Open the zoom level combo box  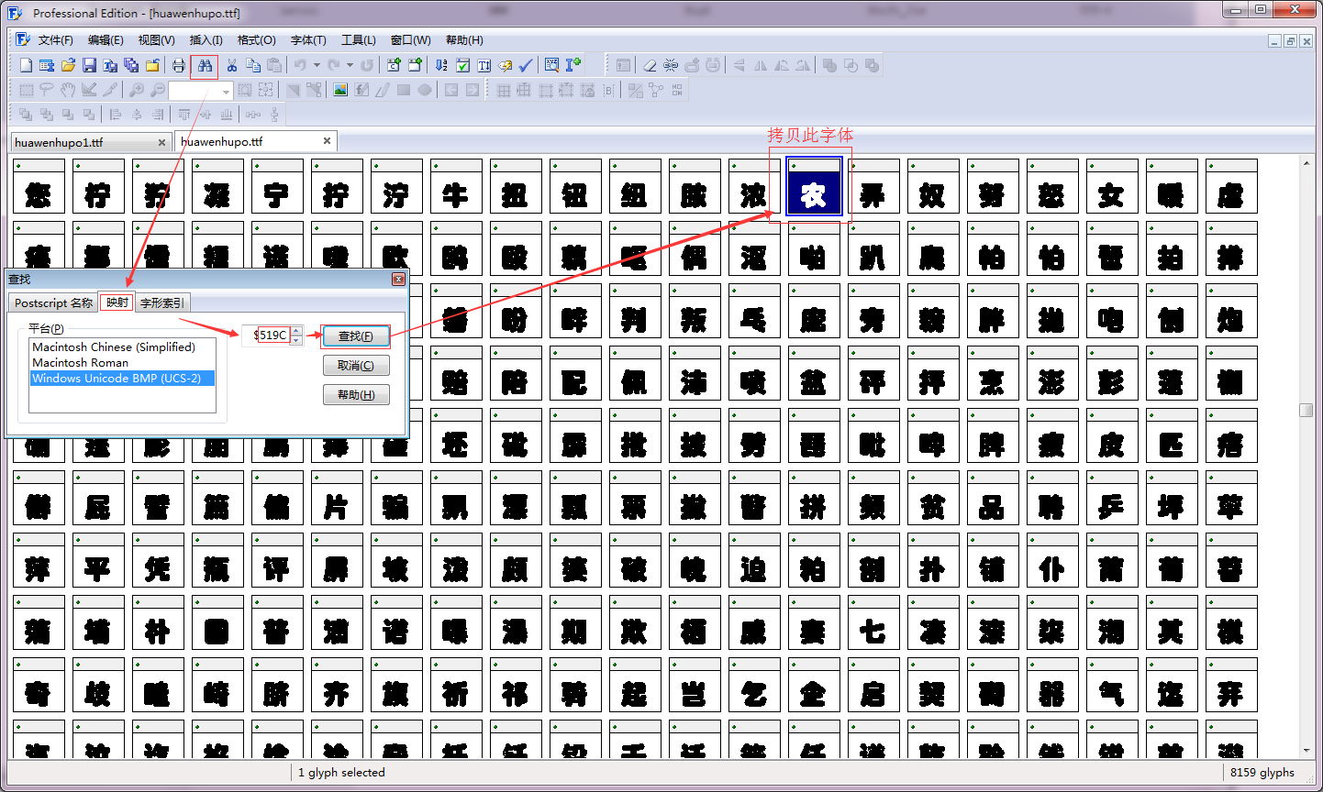200,91
